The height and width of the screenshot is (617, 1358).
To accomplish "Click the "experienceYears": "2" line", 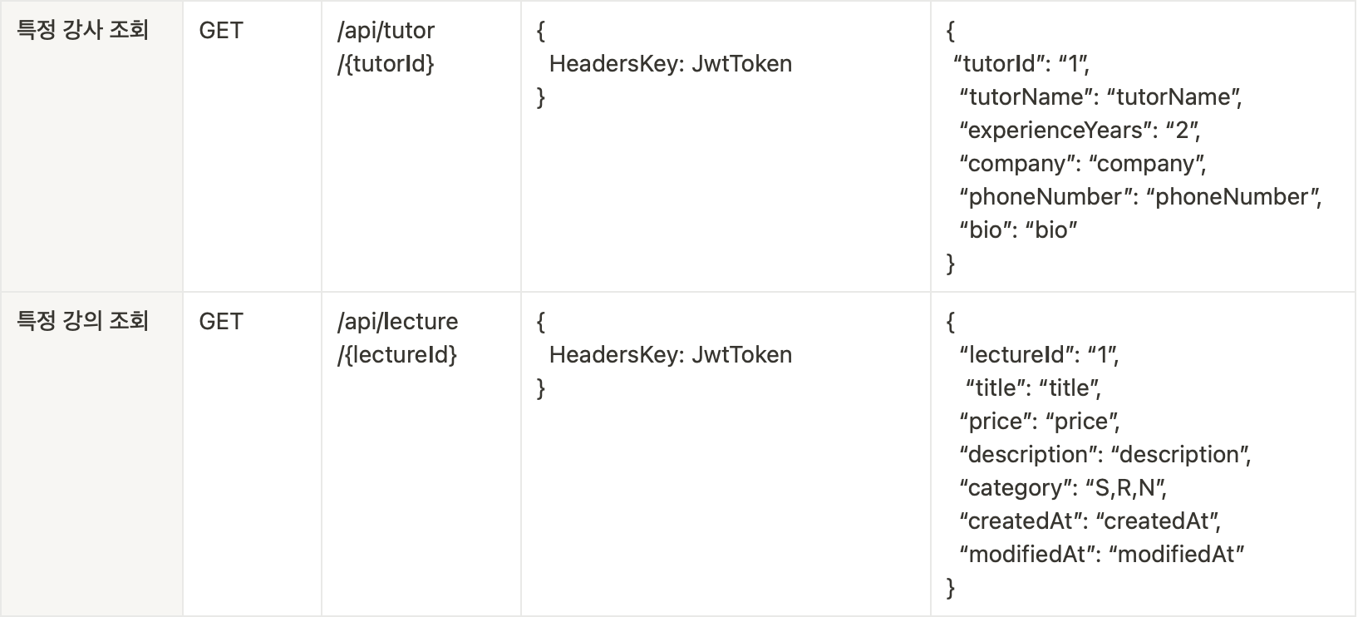I will pos(1080,131).
